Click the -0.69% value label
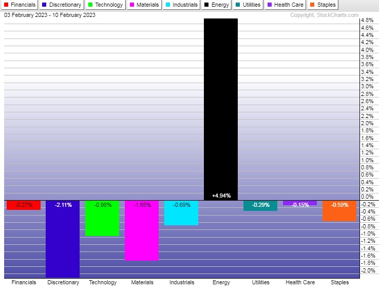The height and width of the screenshot is (293, 379). (x=182, y=205)
